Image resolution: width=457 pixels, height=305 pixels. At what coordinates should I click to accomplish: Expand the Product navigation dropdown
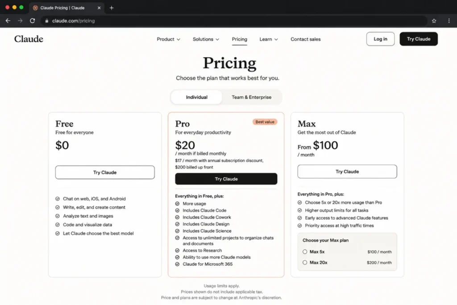point(168,39)
